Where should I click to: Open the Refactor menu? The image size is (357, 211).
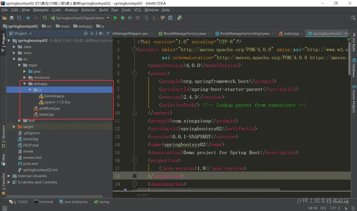click(88, 10)
